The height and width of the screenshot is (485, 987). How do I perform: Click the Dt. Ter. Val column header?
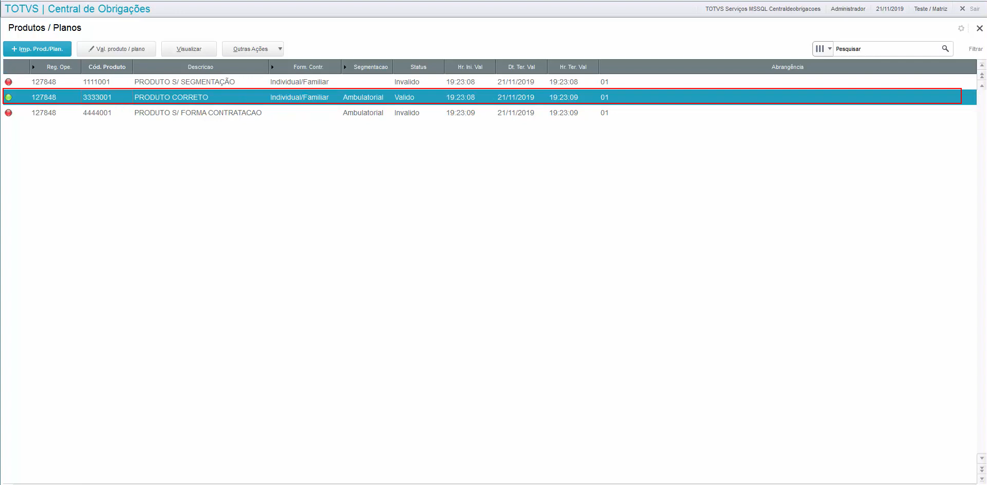click(x=521, y=67)
